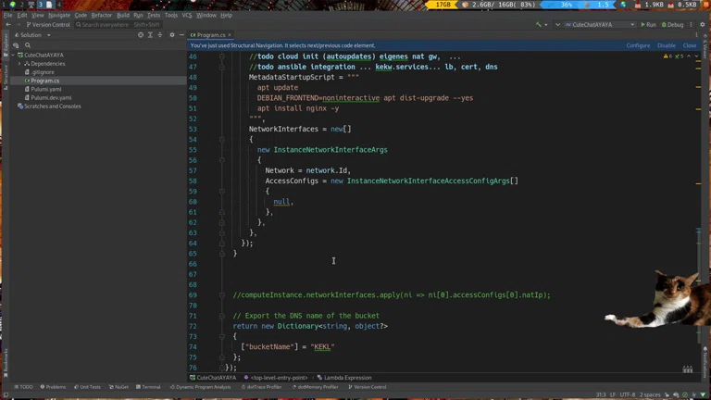Image resolution: width=711 pixels, height=400 pixels.
Task: Collapse the CuteChatAYAYA solution node
Action: [x=13, y=55]
